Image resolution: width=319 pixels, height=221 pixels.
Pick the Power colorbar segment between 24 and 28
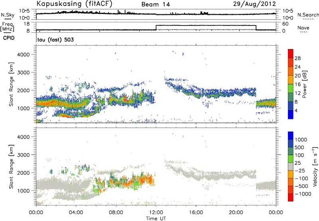click(x=291, y=63)
